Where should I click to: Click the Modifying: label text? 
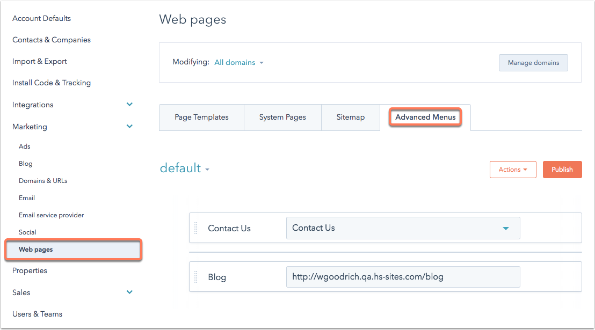click(191, 62)
